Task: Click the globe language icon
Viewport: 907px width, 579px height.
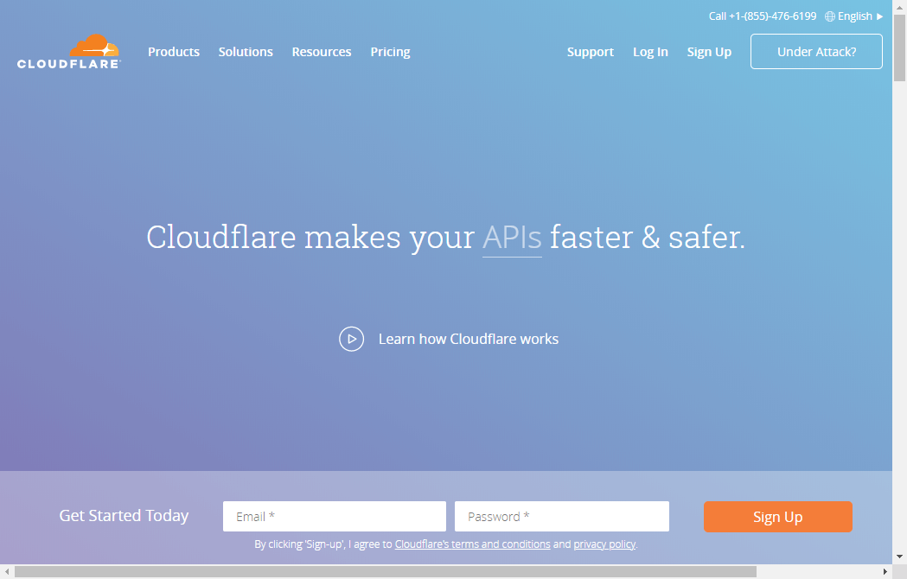Action: click(x=830, y=16)
